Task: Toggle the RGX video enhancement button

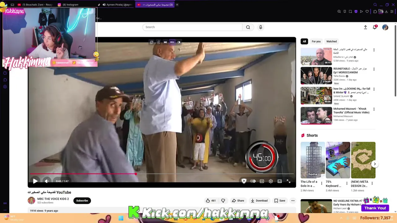Action: tap(172, 42)
